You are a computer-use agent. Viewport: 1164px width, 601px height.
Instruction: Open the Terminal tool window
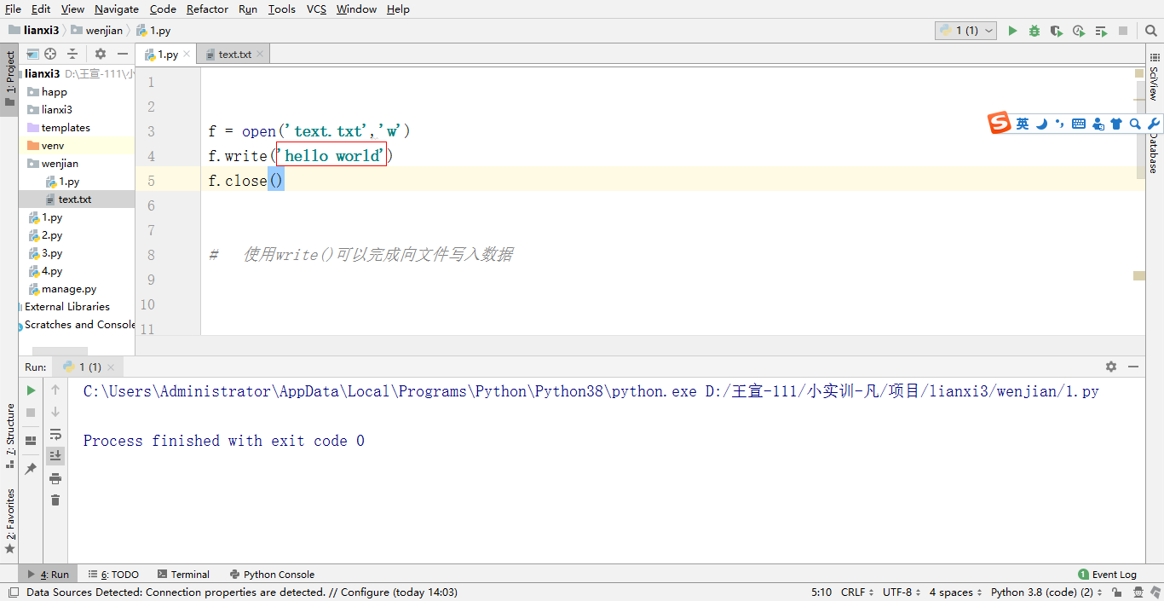tap(182, 575)
